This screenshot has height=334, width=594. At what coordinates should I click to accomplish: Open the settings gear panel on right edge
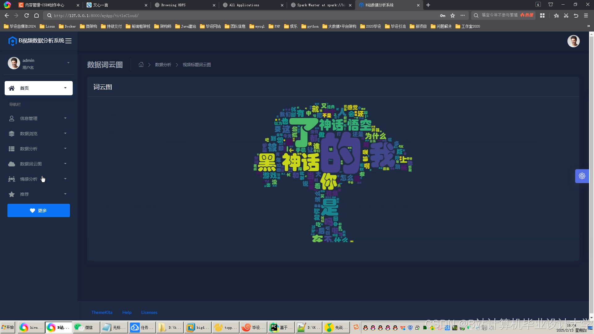tap(582, 176)
